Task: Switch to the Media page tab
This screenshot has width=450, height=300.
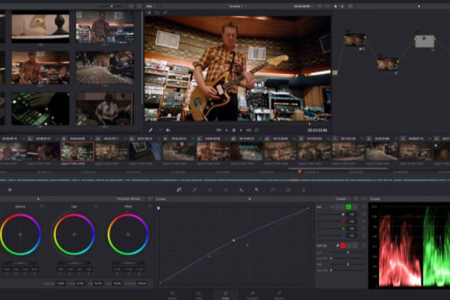Action: tap(172, 295)
